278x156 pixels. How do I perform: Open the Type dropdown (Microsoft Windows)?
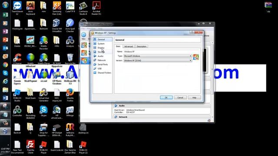[158, 56]
